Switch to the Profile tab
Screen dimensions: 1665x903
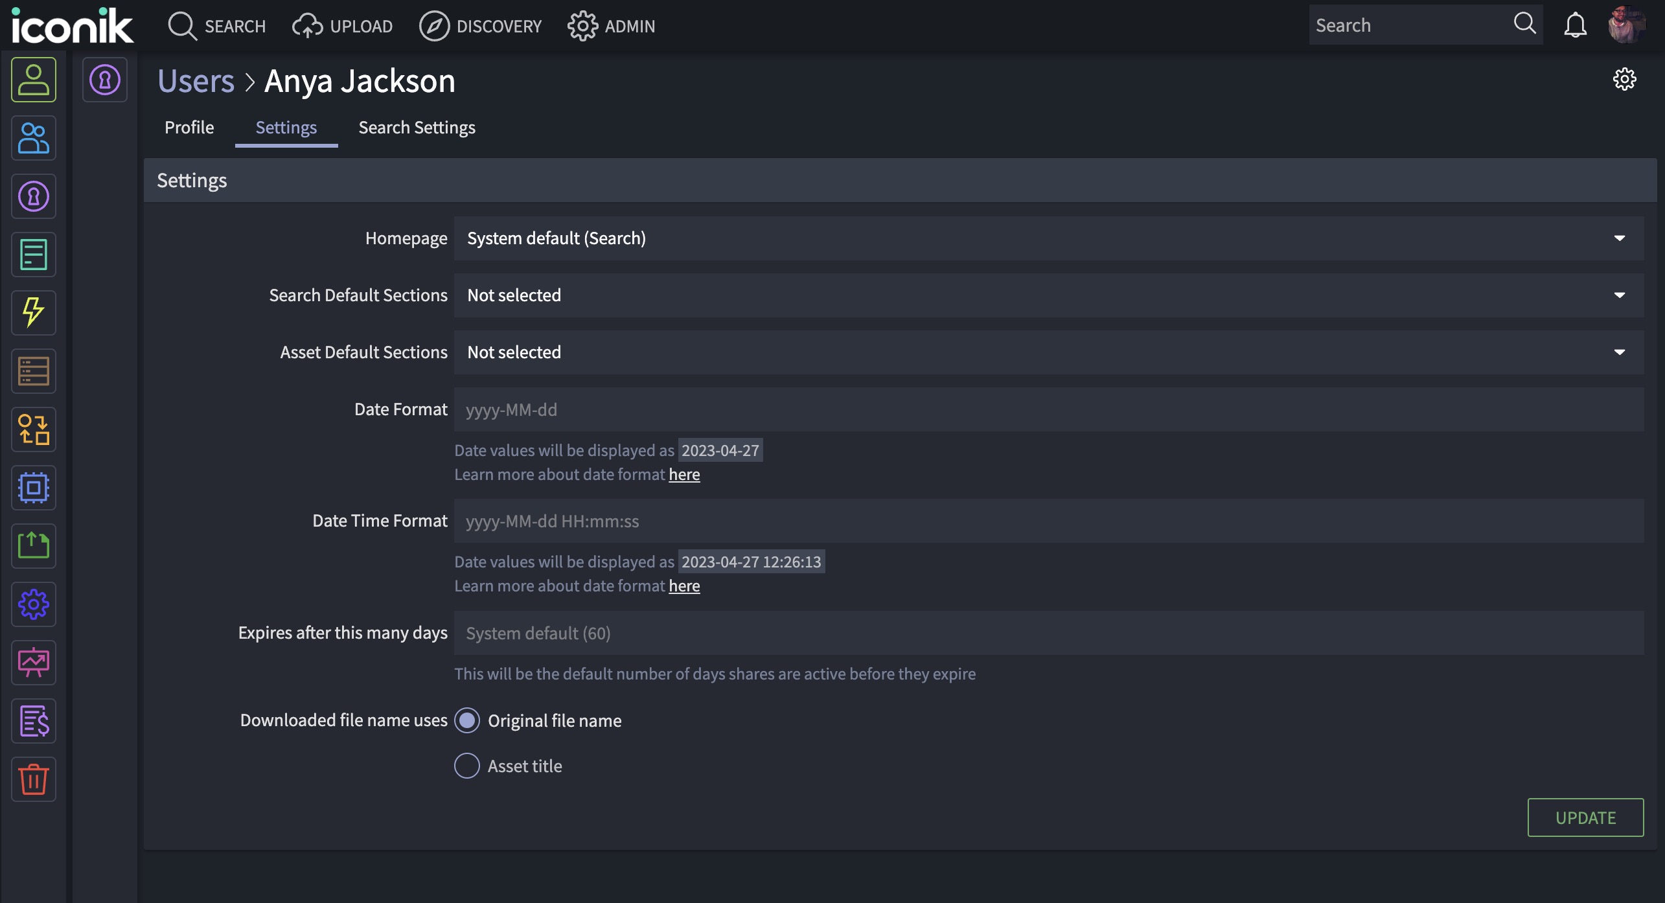[x=189, y=127]
